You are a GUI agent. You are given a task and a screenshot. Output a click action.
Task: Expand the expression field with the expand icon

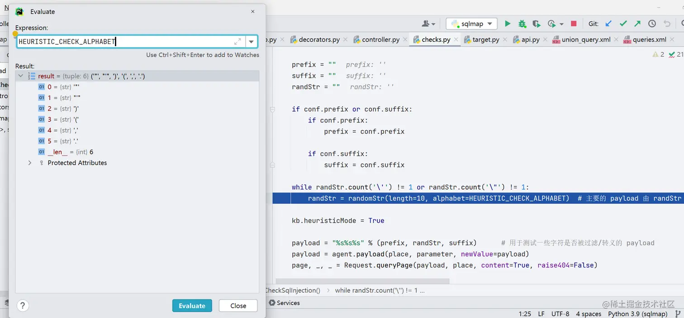coord(237,42)
